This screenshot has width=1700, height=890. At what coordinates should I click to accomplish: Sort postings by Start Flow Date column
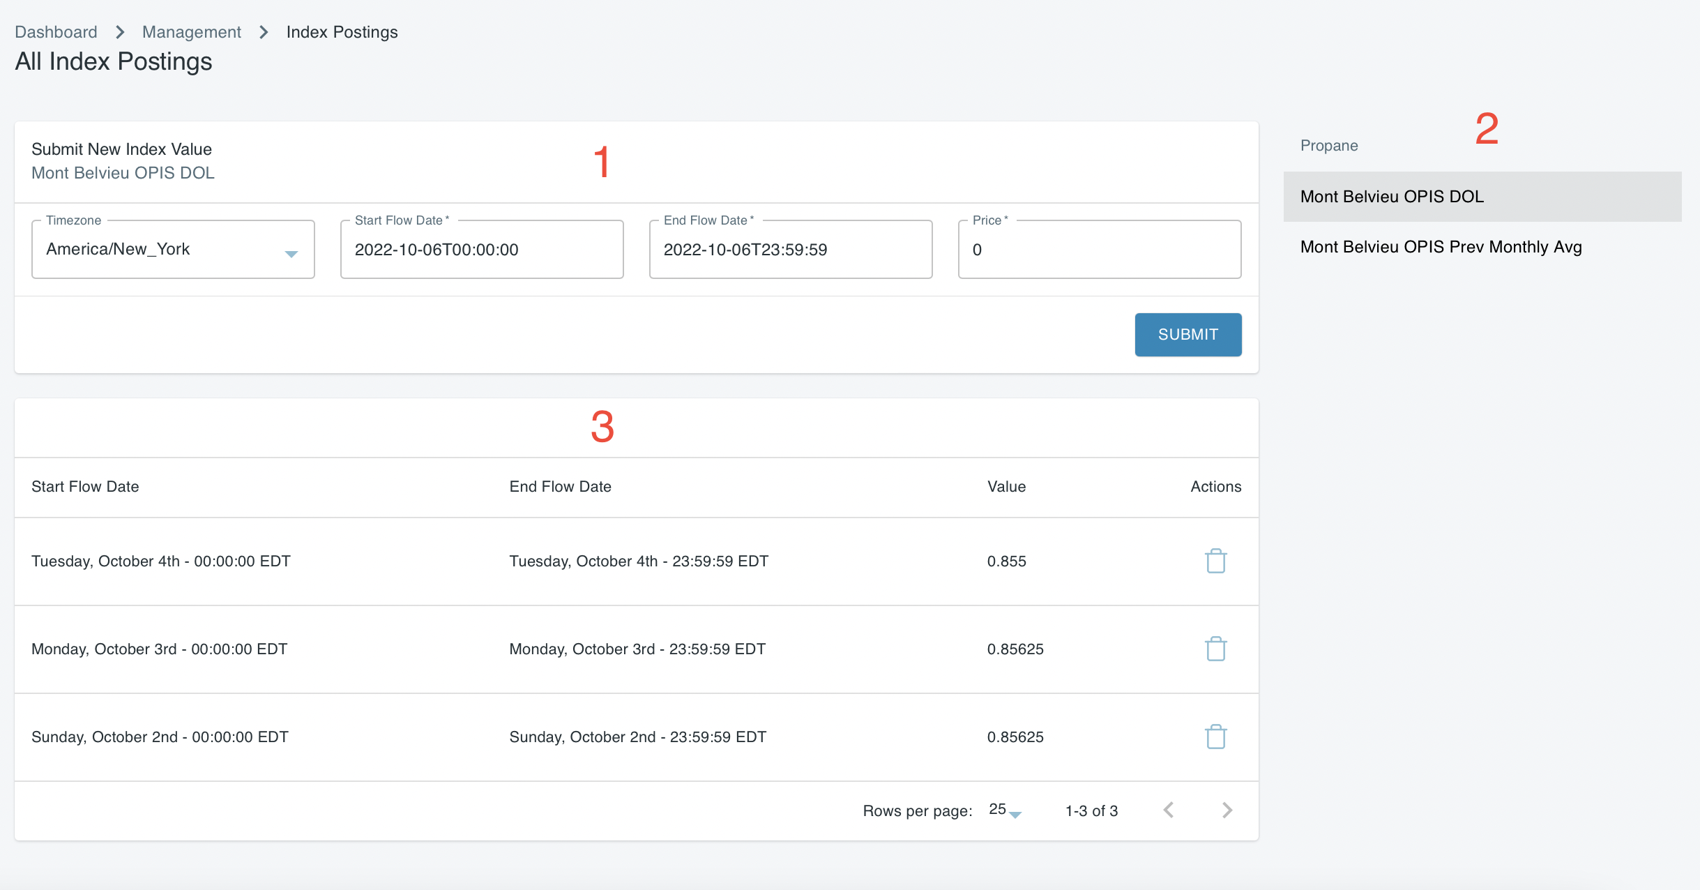pos(84,486)
